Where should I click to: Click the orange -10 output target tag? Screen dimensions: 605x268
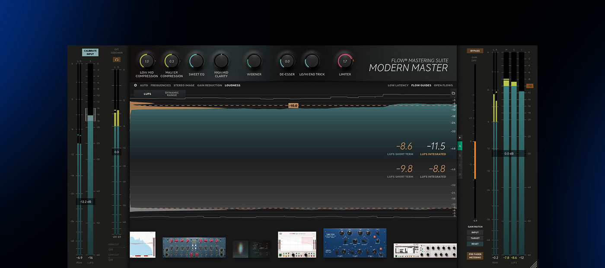point(530,86)
